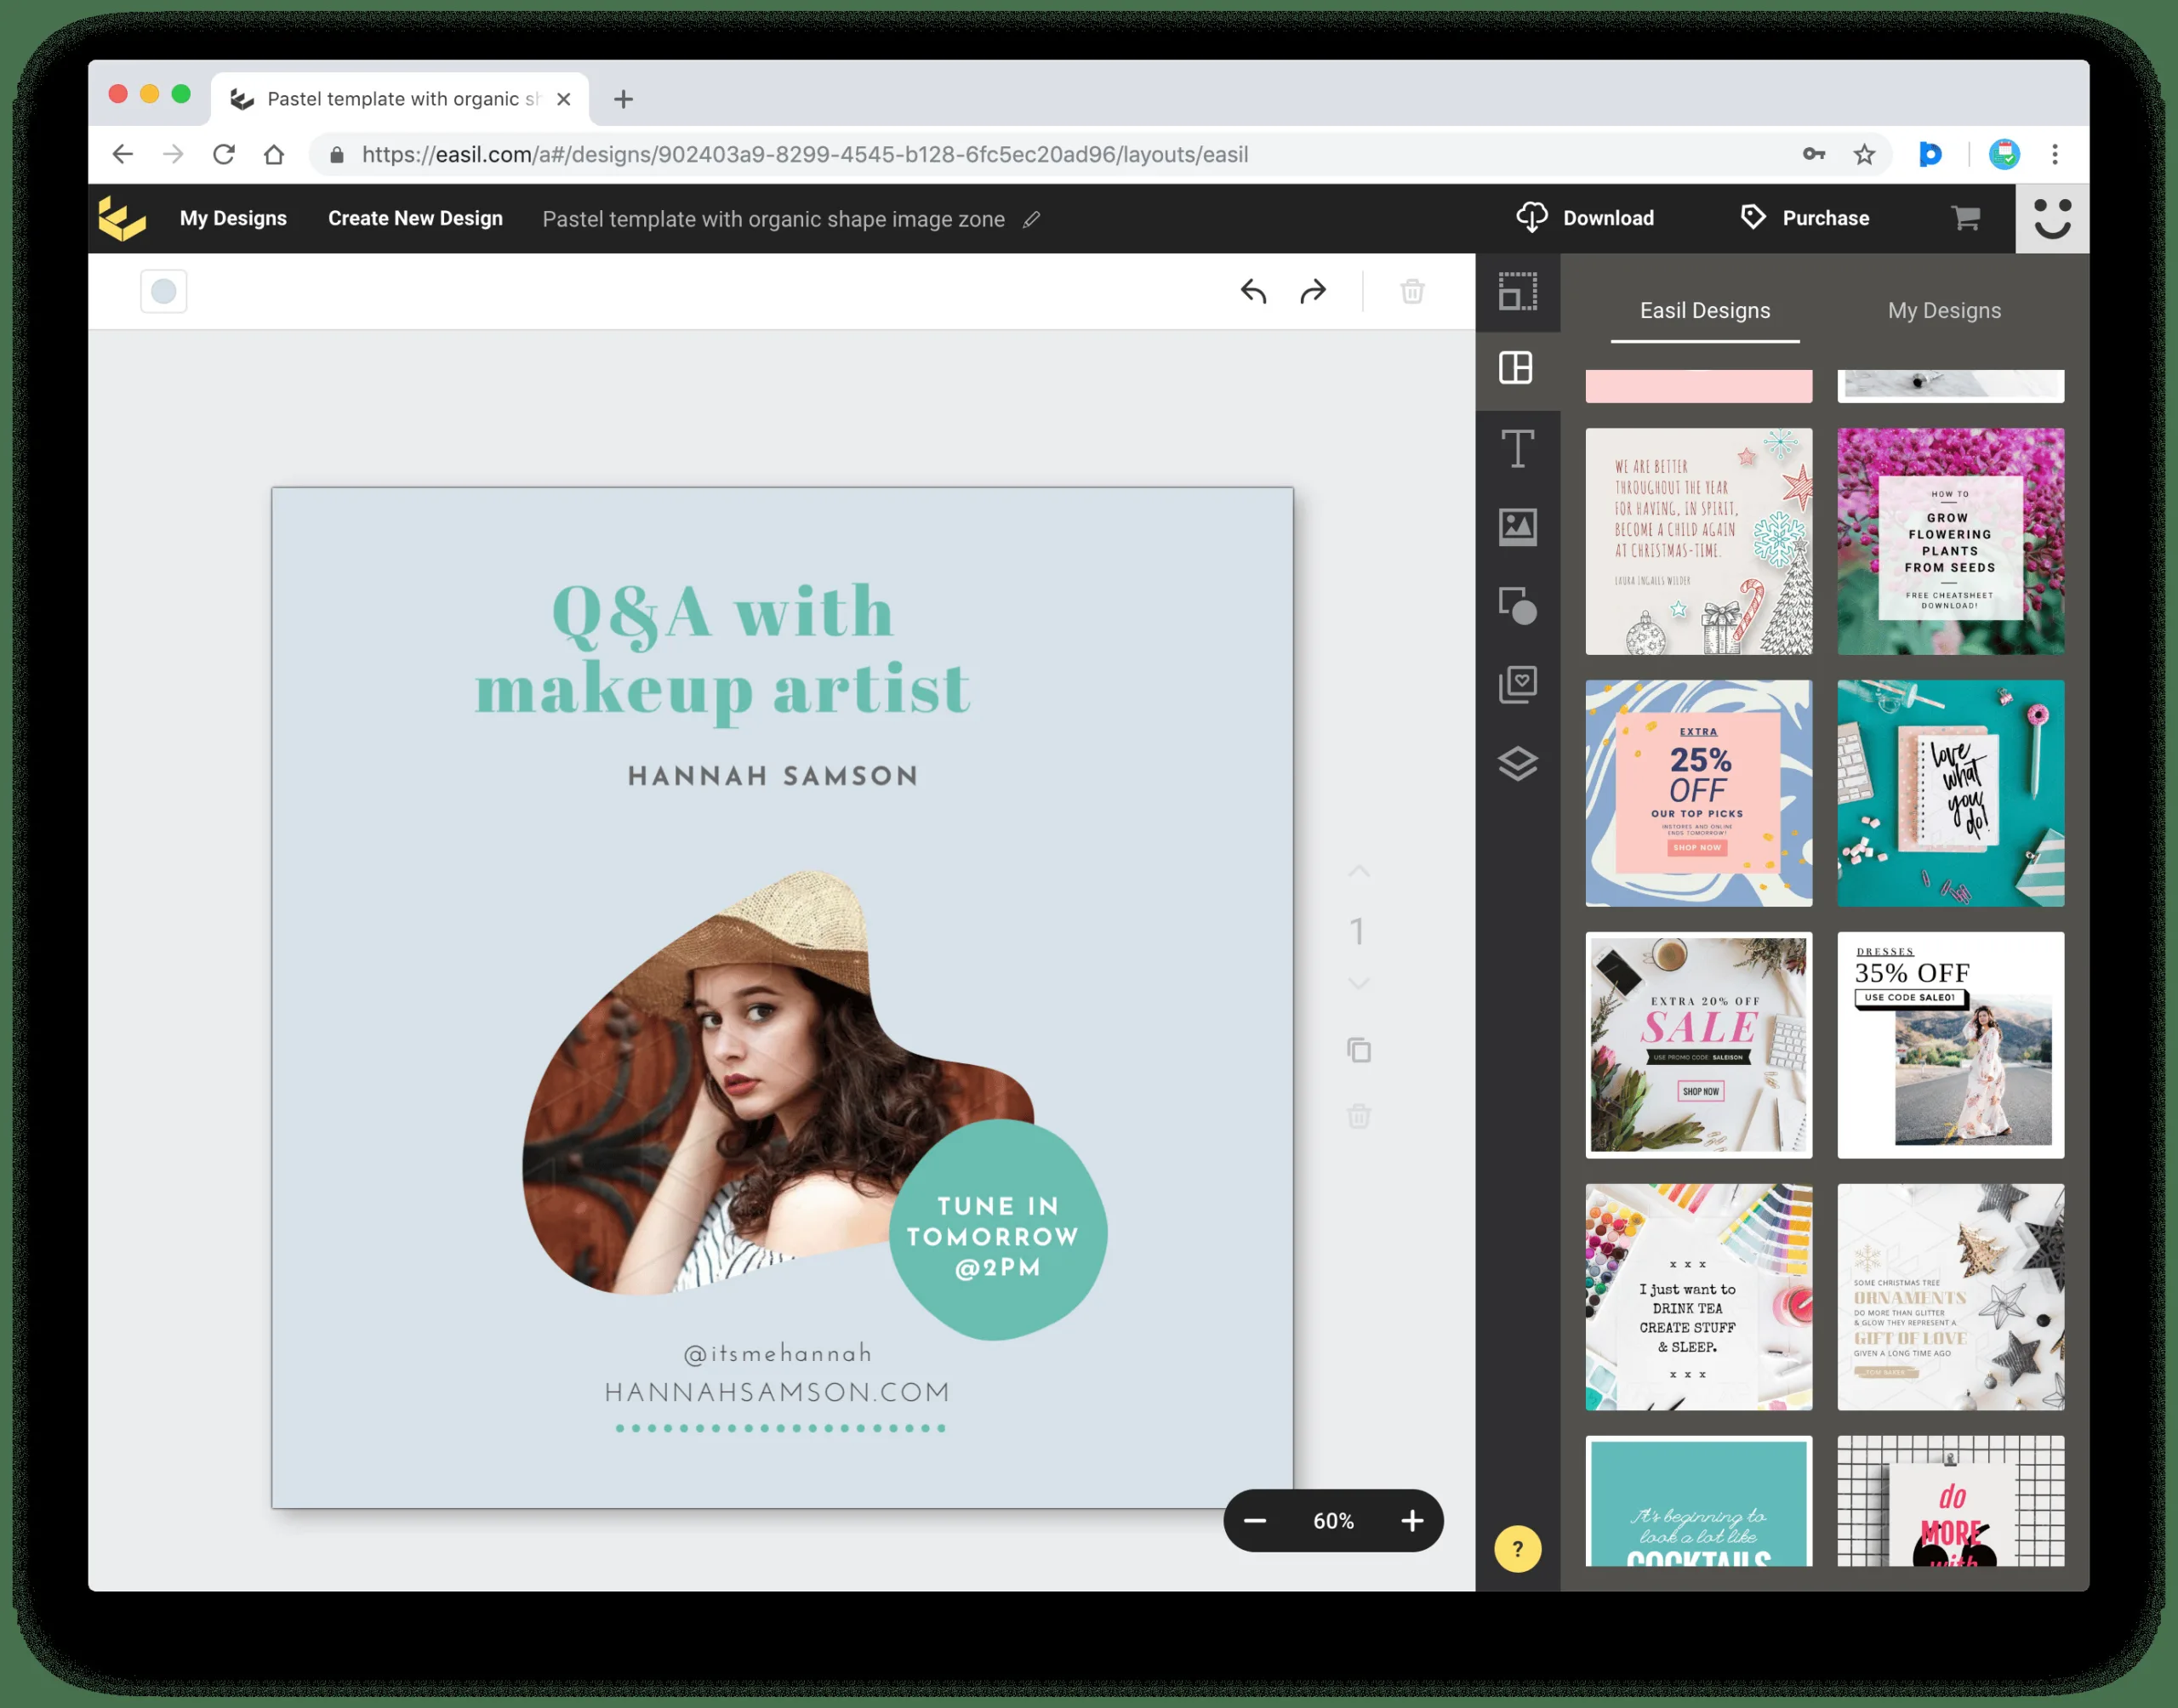Open the Favorites collection sidebar icon
The height and width of the screenshot is (1708, 2178).
click(1517, 685)
